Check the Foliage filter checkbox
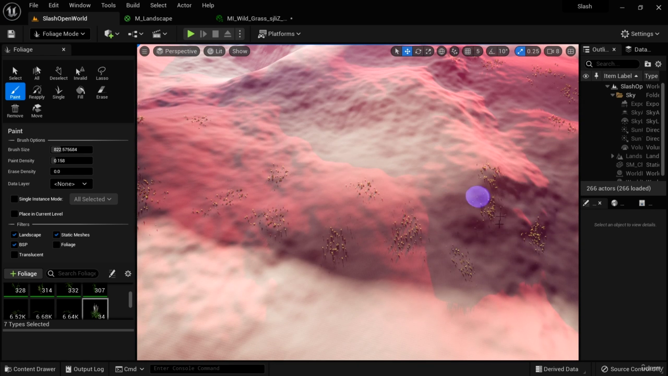The image size is (668, 376). (56, 244)
